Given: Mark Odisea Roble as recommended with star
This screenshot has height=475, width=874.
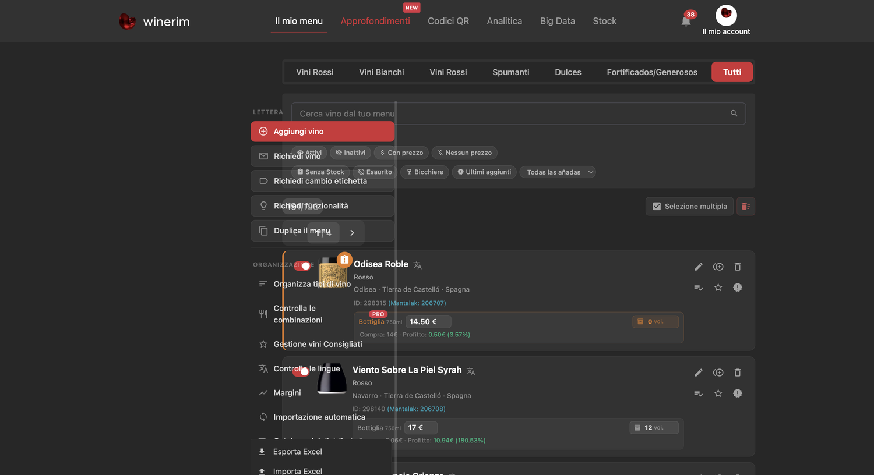Looking at the screenshot, I should [x=718, y=288].
